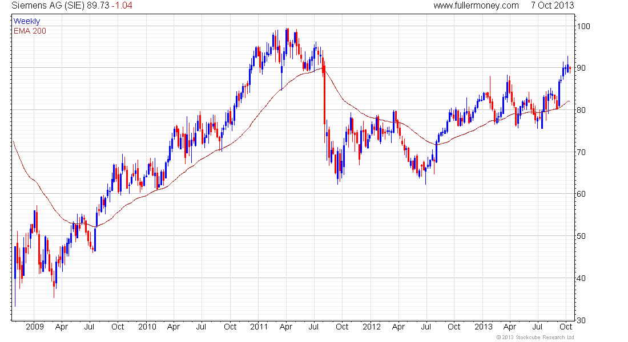Click the Stockcube Research Ltd copyright text

click(535, 337)
